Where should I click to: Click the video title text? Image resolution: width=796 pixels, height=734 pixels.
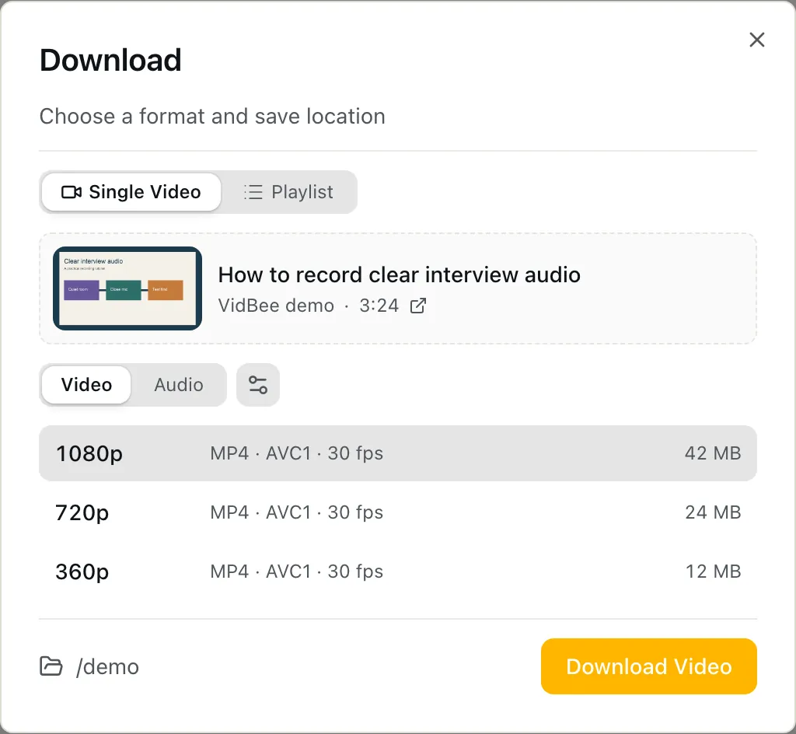pos(399,274)
